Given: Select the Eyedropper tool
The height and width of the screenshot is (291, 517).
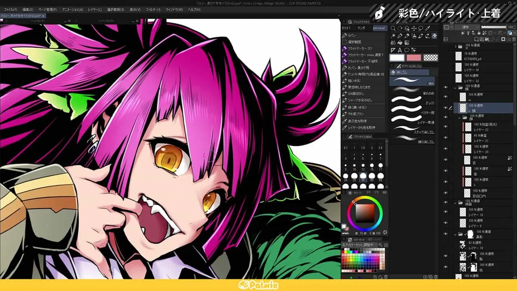Looking at the screenshot, I should [427, 27].
